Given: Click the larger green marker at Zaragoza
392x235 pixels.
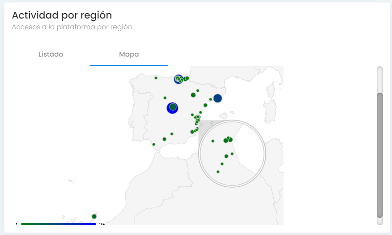Looking at the screenshot, I should click(x=194, y=96).
